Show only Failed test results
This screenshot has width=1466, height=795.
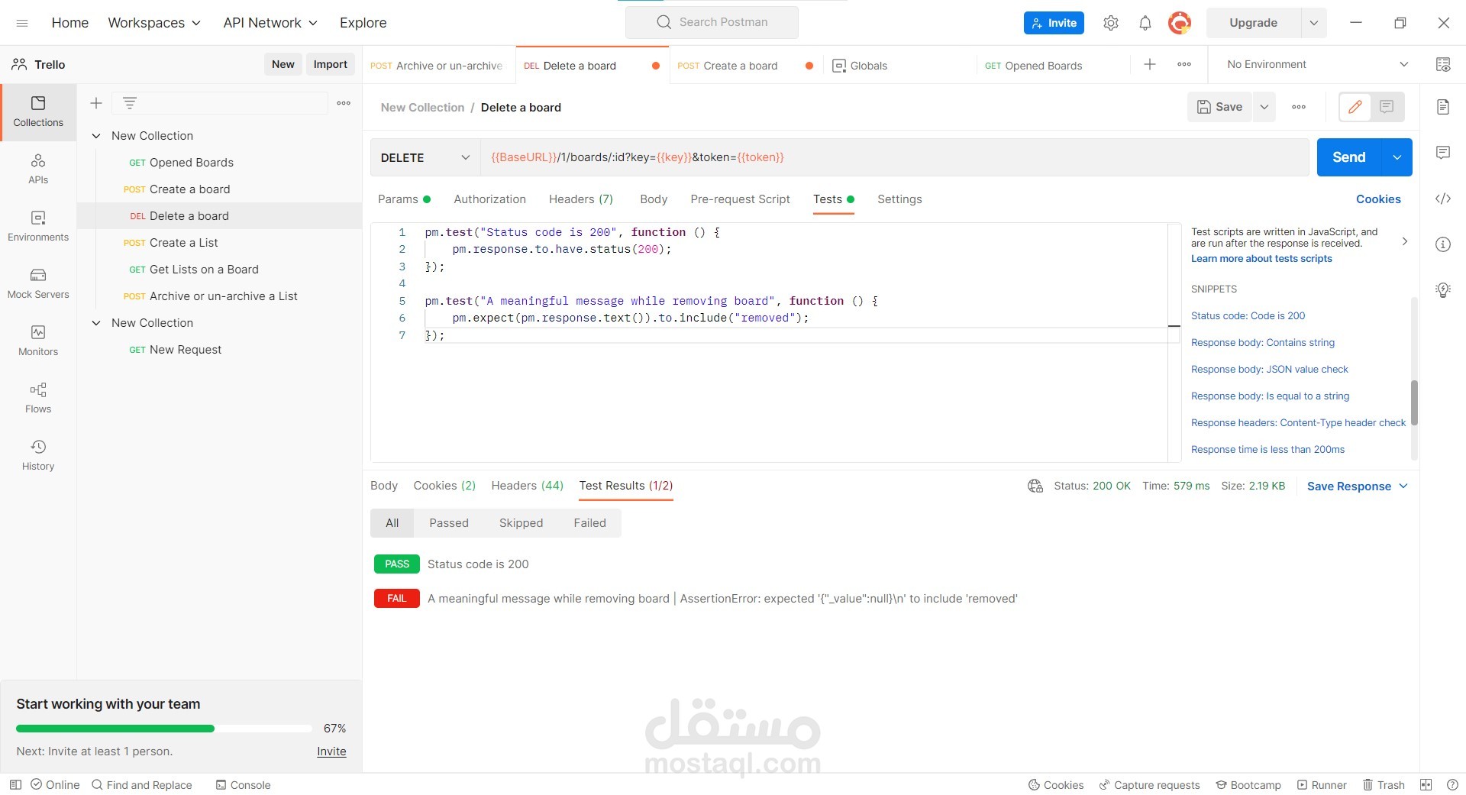(589, 523)
